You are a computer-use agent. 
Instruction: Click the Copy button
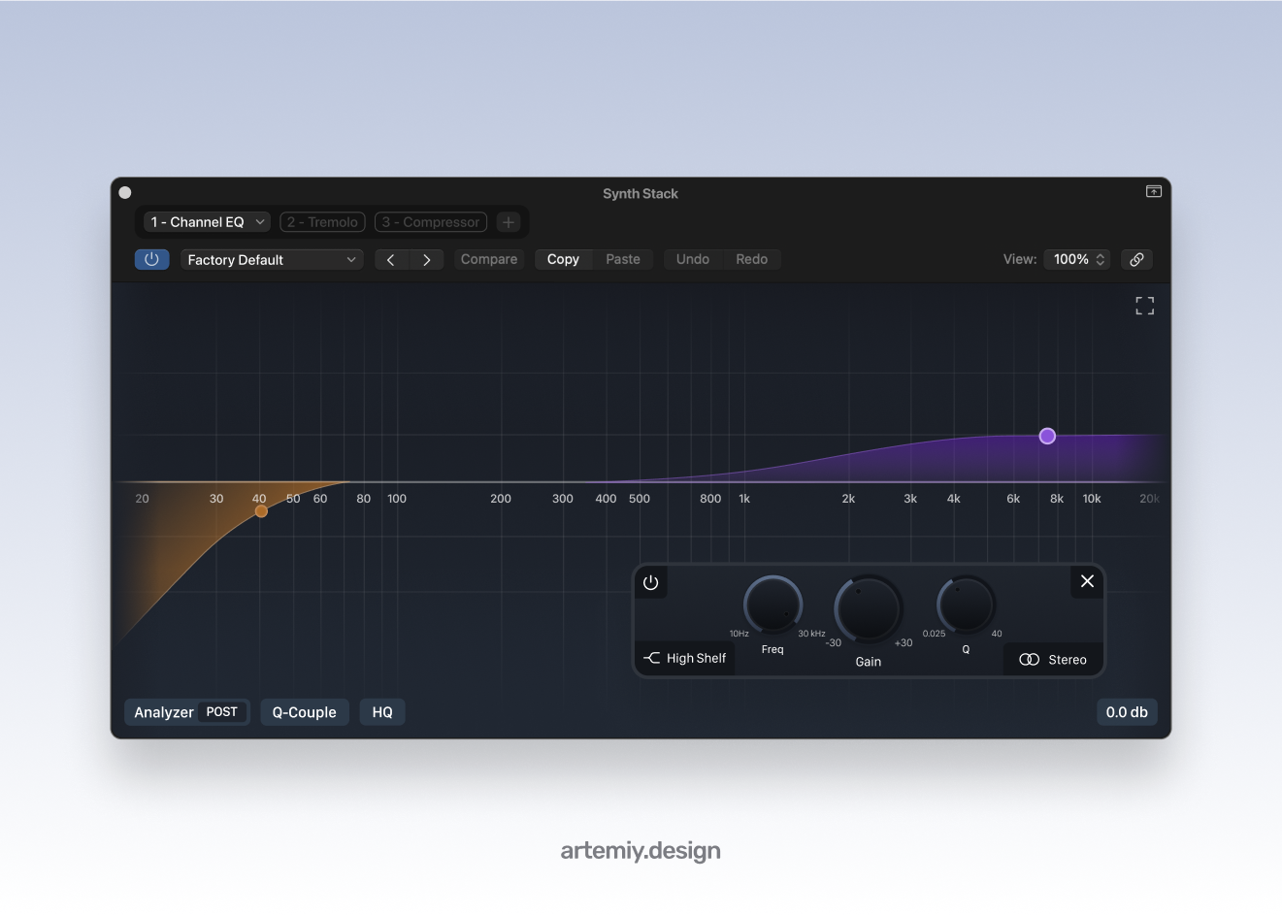coord(563,259)
